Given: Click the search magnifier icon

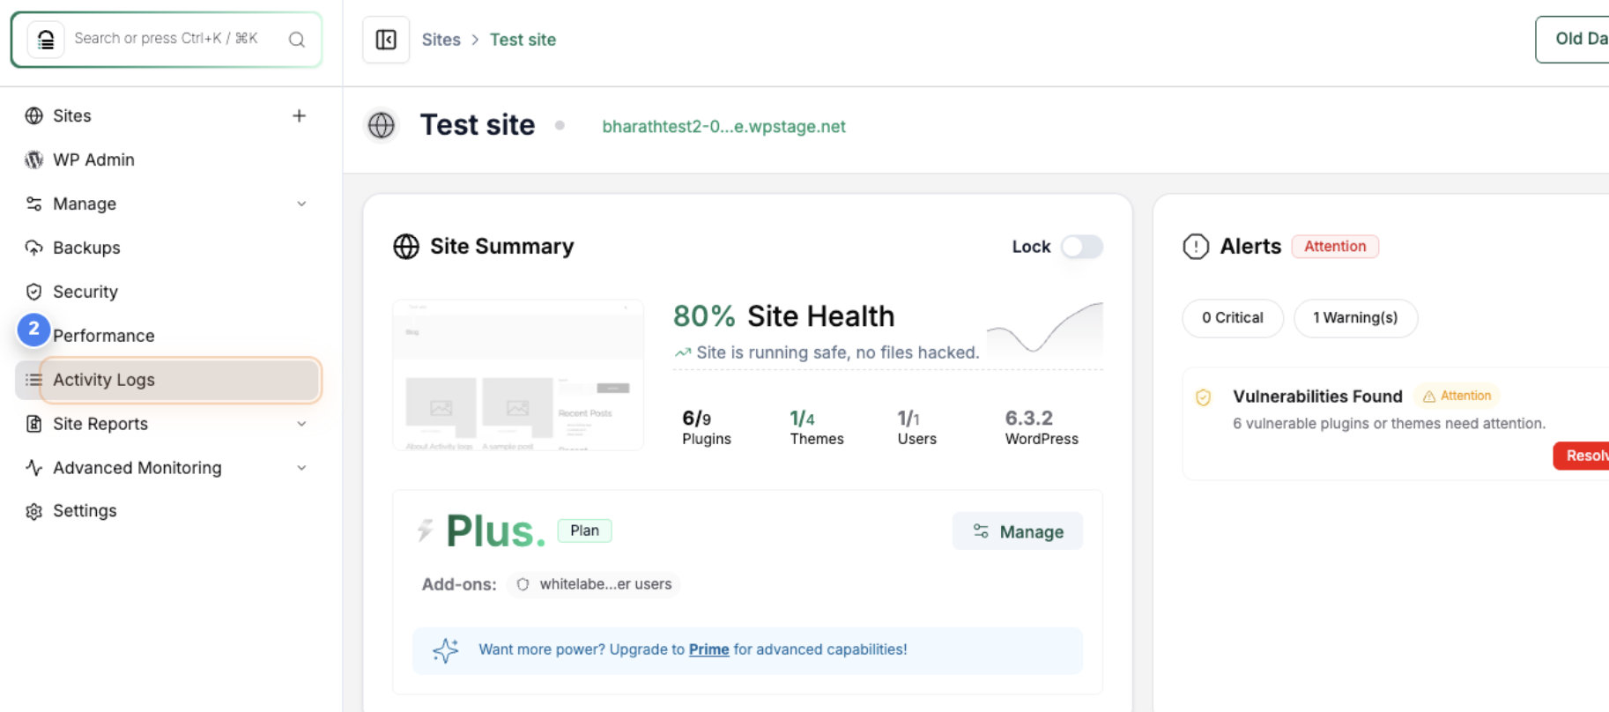Looking at the screenshot, I should (297, 39).
